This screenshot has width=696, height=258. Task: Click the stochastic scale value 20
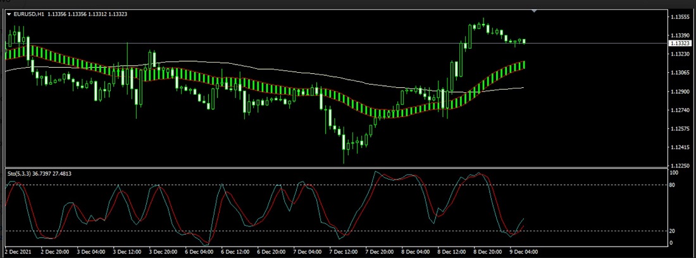pos(674,231)
